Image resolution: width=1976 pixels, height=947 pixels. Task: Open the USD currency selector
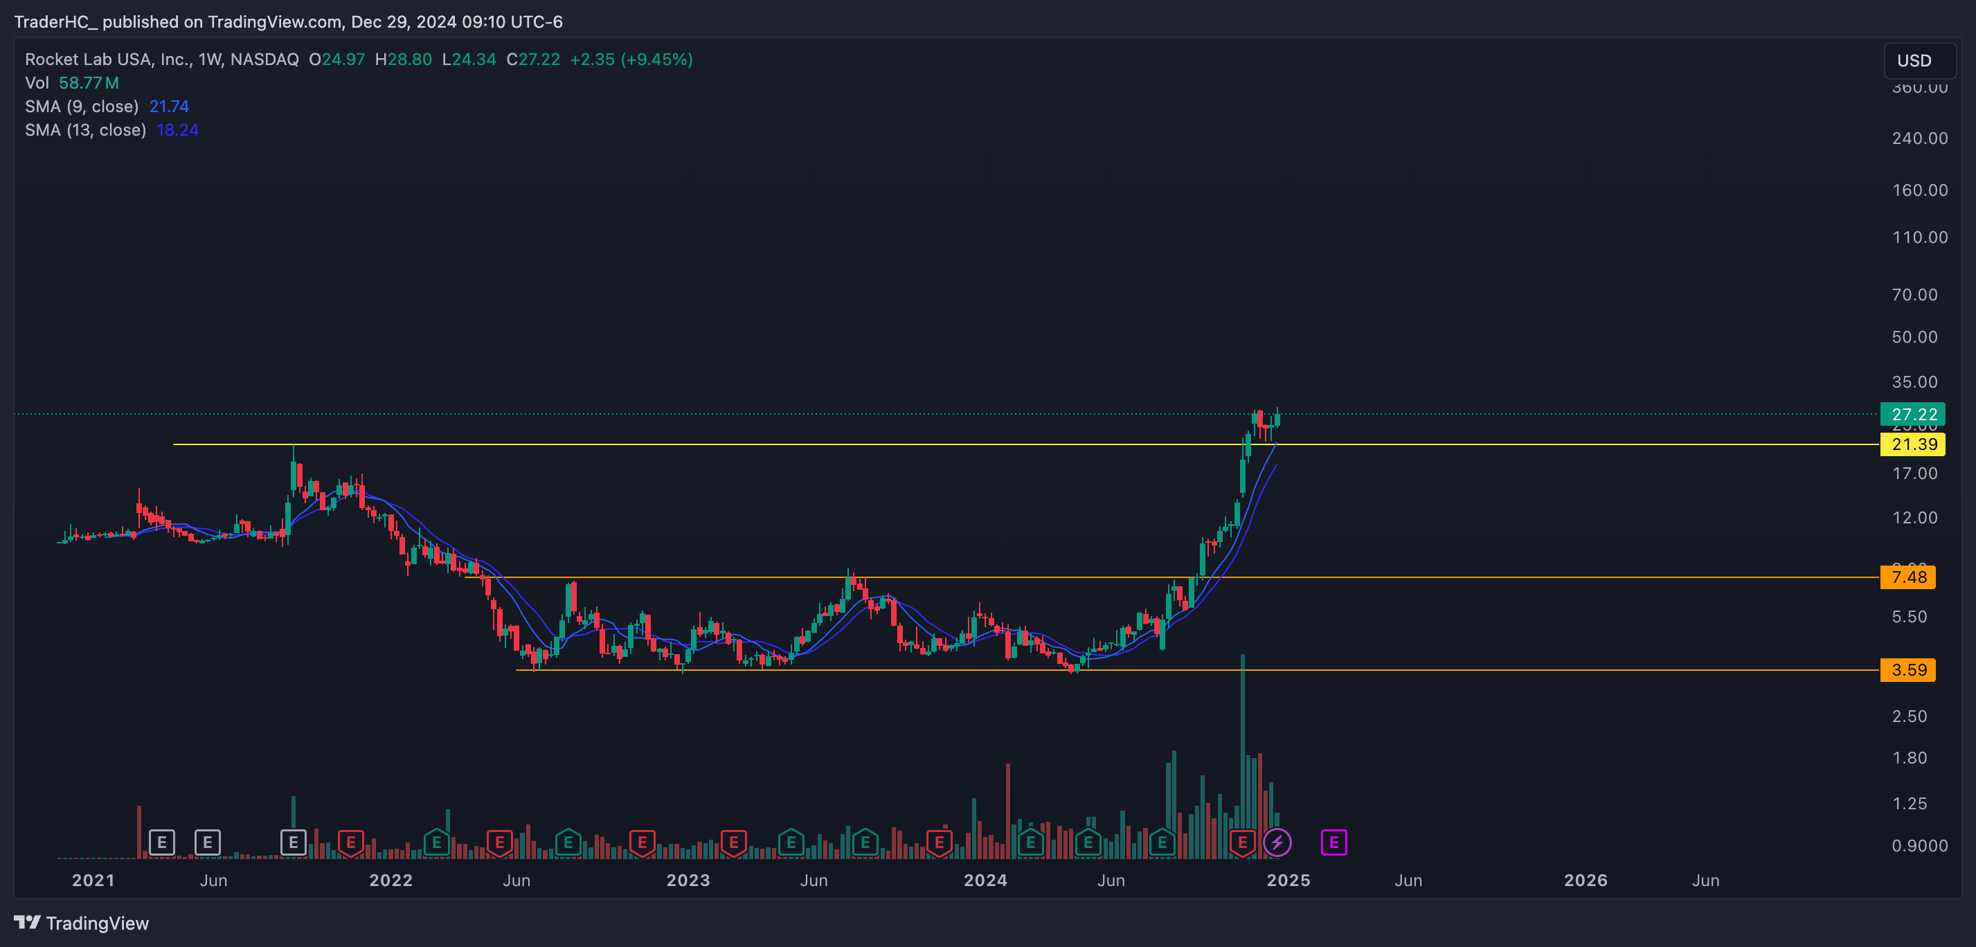click(1919, 61)
